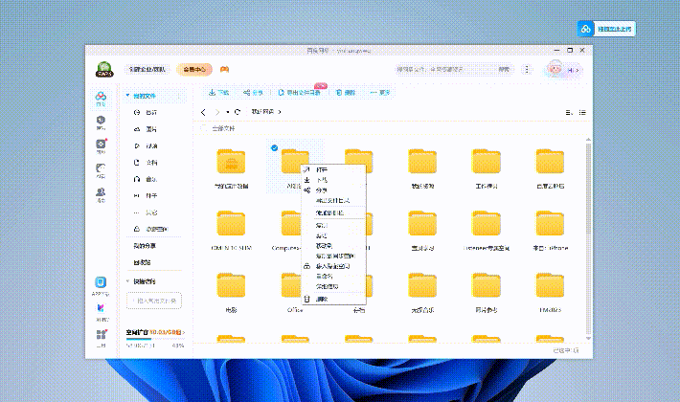Click the toolbar Delete button with trash icon
This screenshot has height=402, width=680.
[345, 93]
